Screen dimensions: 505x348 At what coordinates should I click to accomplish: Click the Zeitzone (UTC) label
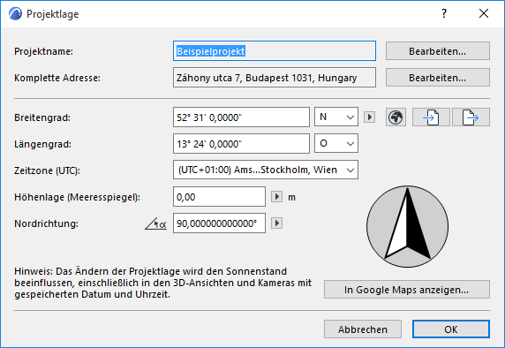[x=47, y=170]
